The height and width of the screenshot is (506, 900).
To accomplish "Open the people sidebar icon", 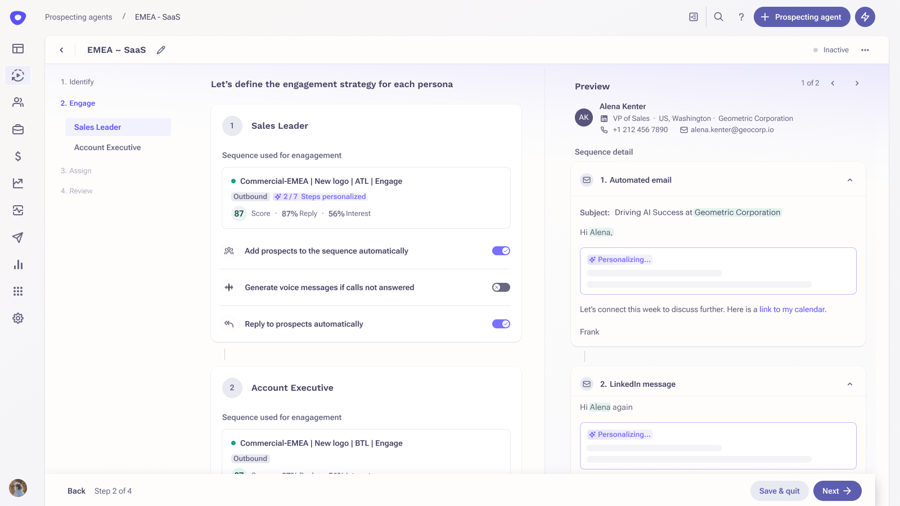I will pyautogui.click(x=18, y=102).
